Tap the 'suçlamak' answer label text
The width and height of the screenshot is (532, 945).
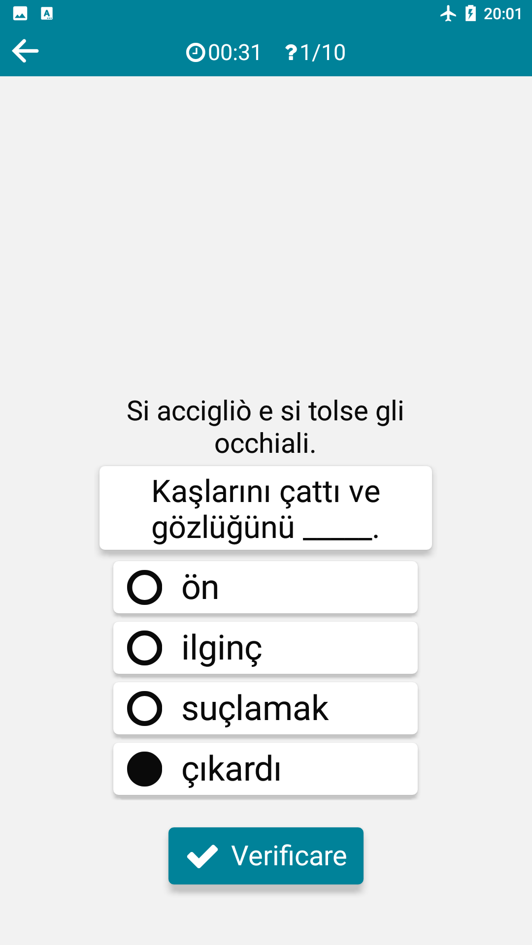pos(255,708)
